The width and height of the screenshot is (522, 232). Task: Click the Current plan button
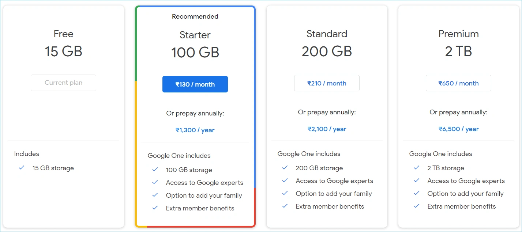click(63, 83)
